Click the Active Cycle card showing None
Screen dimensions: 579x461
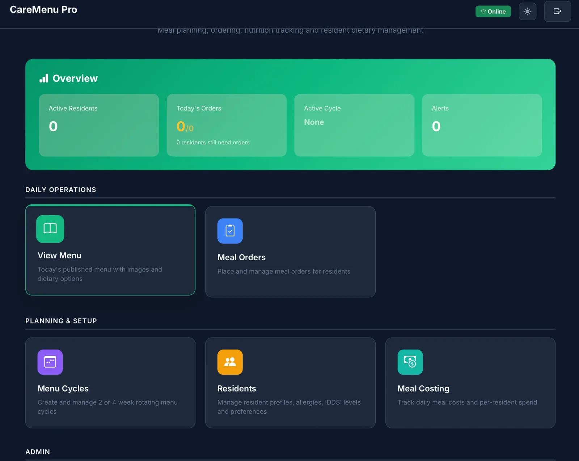(354, 125)
